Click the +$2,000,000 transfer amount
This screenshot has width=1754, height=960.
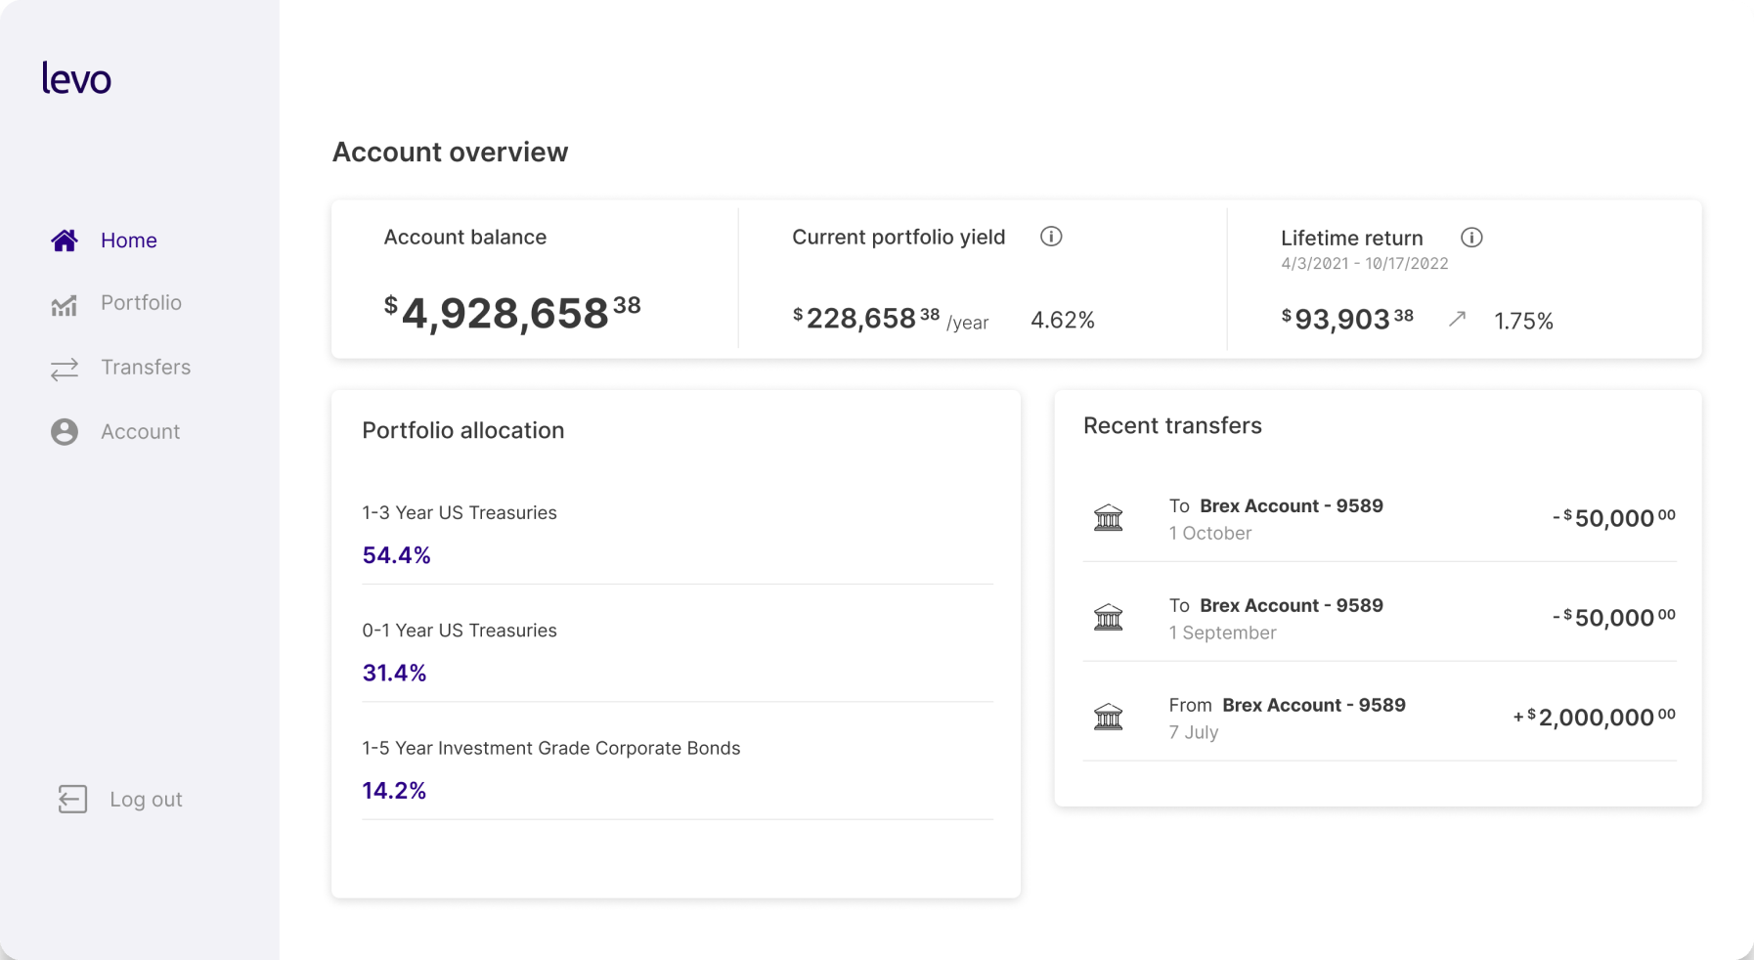tap(1595, 717)
